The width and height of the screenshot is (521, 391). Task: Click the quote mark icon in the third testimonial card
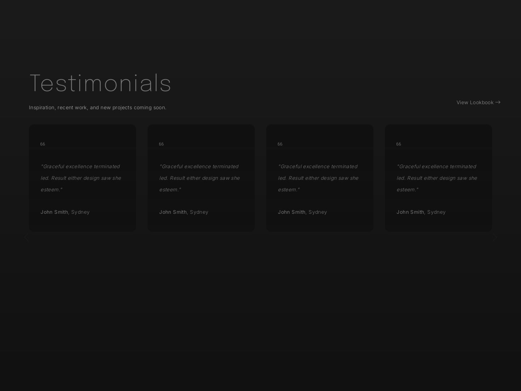pyautogui.click(x=280, y=144)
